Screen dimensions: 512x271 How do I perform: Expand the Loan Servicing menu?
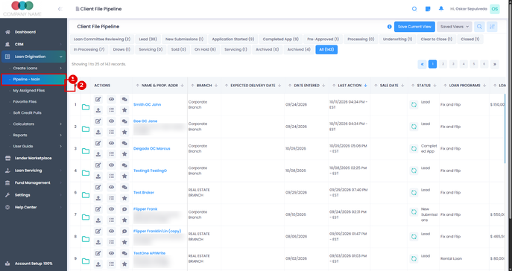34,170
